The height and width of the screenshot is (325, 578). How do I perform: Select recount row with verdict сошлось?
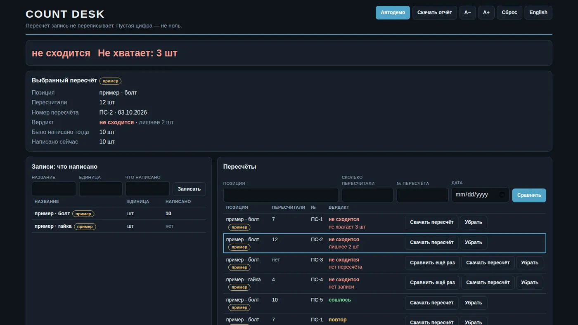point(384,303)
